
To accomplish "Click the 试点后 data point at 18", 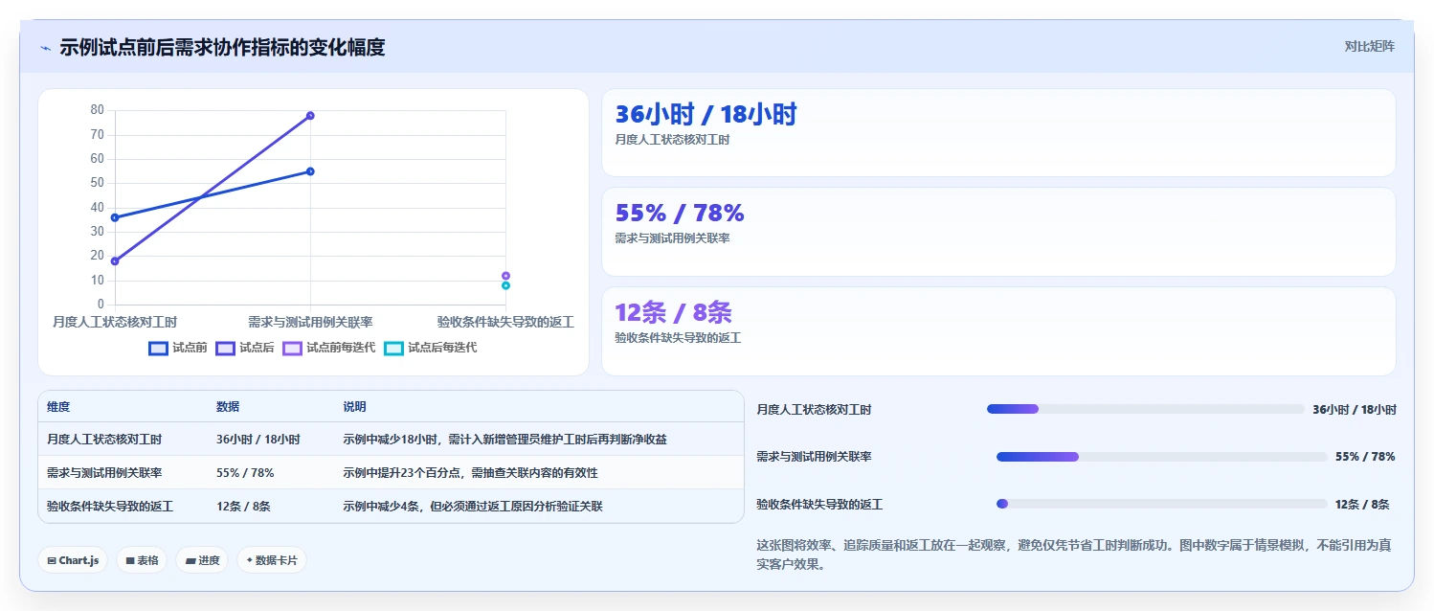I will coord(115,261).
